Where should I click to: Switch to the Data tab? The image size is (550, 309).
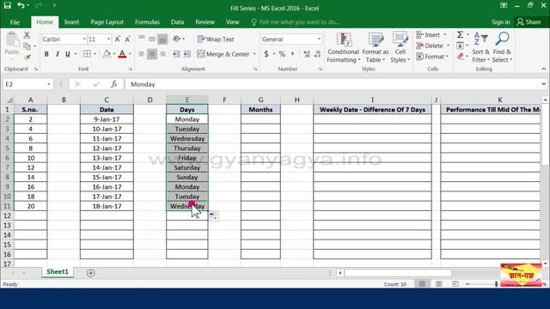coord(178,22)
